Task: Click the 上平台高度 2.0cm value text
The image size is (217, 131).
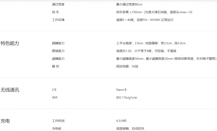Action: tap(151, 43)
